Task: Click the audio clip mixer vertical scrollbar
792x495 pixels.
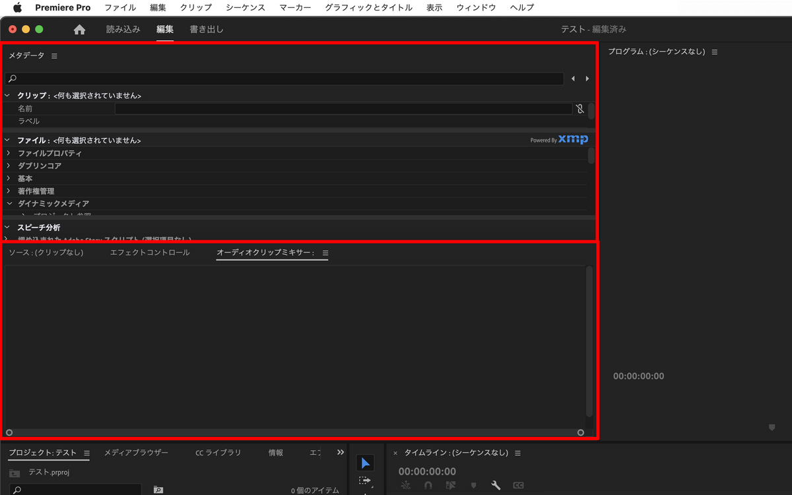Action: click(589, 341)
